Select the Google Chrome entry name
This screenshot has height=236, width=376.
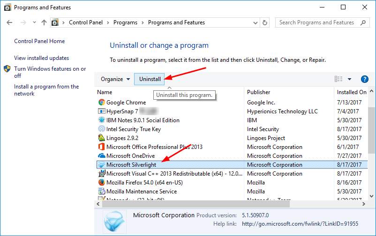click(126, 102)
